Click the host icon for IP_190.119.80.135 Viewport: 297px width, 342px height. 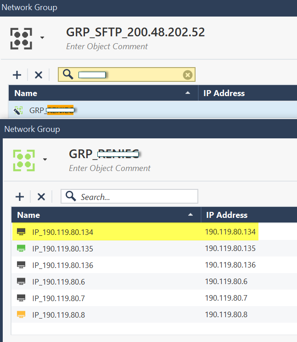coord(21,249)
